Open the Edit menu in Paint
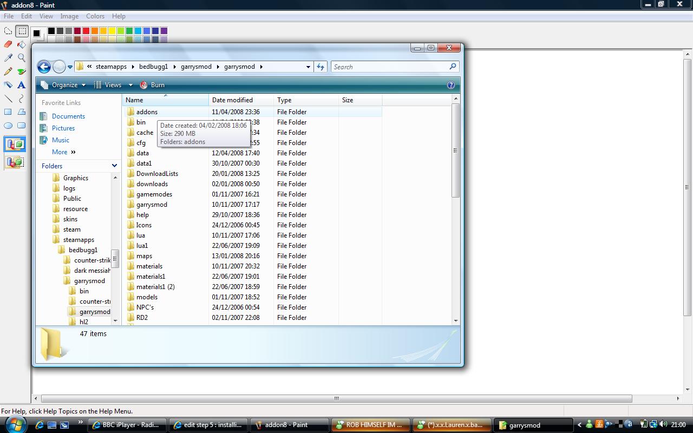This screenshot has height=433, width=693. (x=27, y=16)
